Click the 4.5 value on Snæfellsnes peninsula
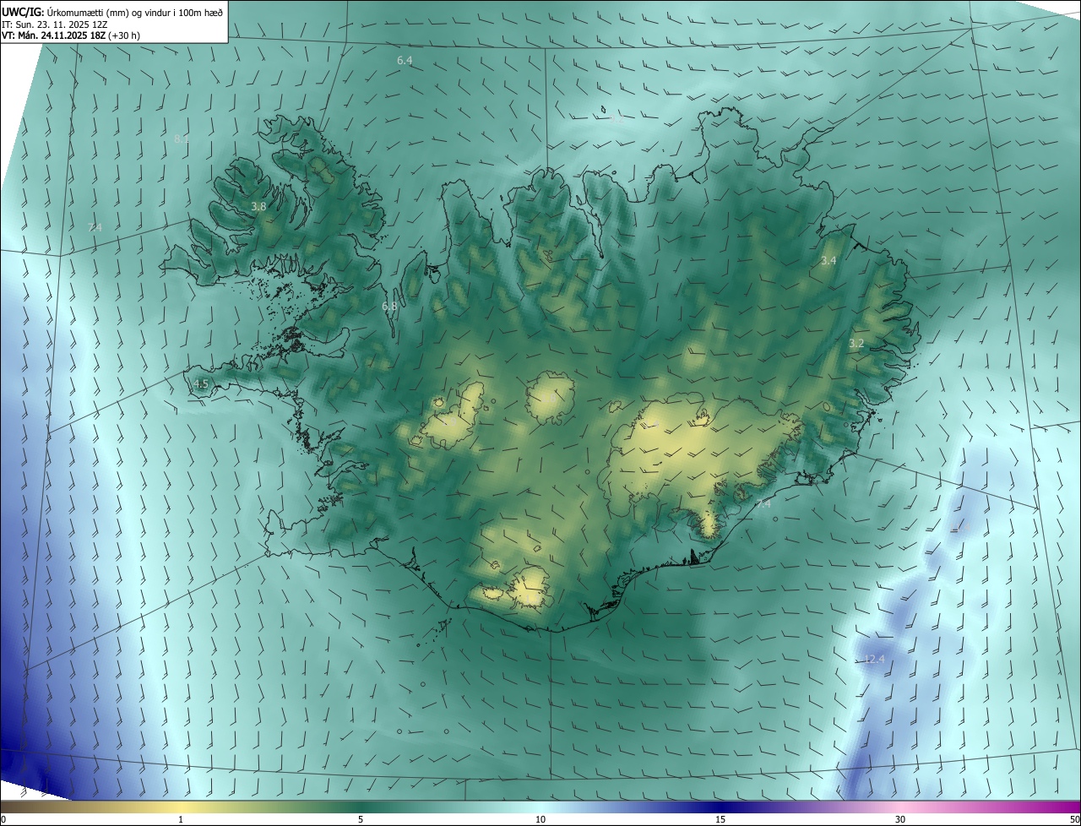This screenshot has height=826, width=1081. tap(201, 383)
